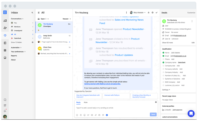
Task: Open the Open 3 status dropdown
Action: (x=43, y=19)
